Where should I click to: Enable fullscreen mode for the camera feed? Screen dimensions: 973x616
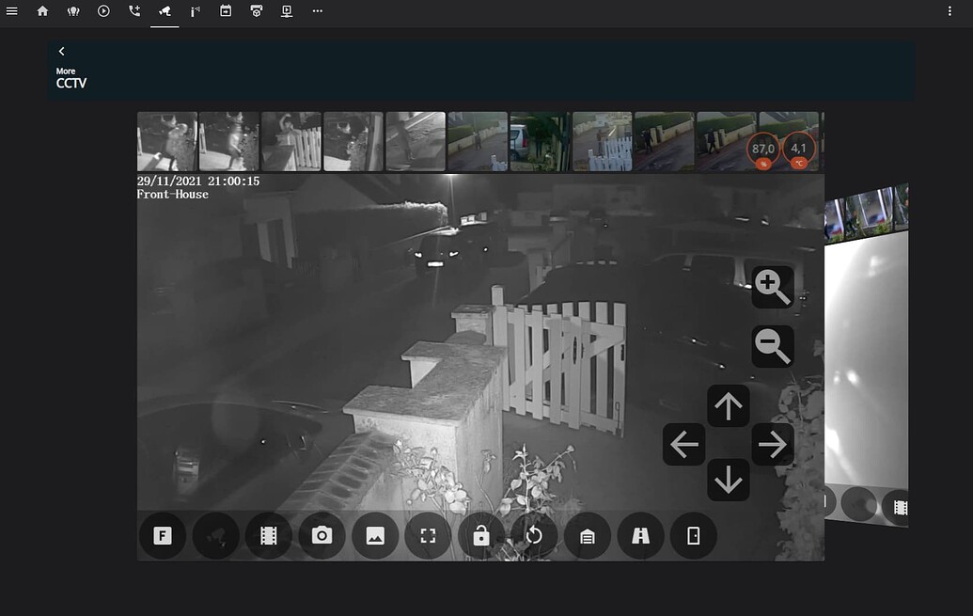coord(428,535)
